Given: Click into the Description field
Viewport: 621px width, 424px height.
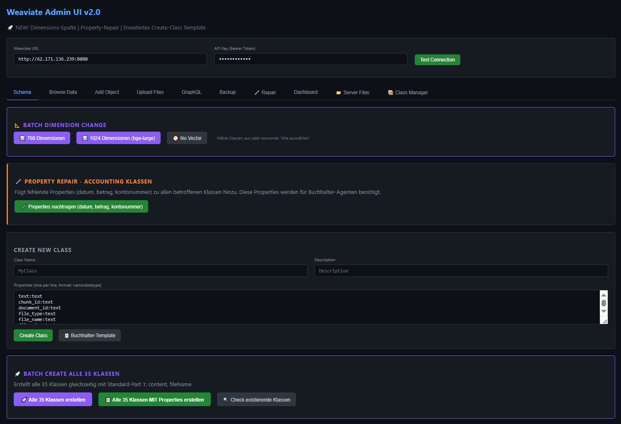Looking at the screenshot, I should 461,271.
